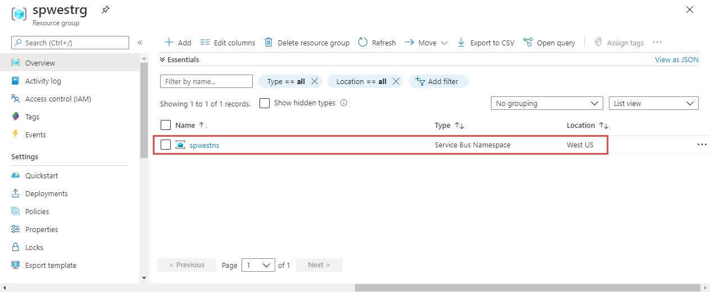Click the Locks padlock icon
This screenshot has width=710, height=292.
coord(16,247)
